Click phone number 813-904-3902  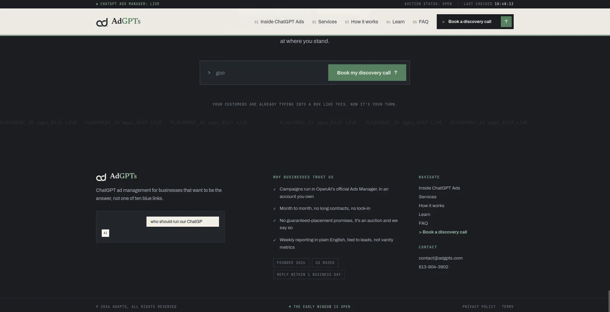[433, 267]
